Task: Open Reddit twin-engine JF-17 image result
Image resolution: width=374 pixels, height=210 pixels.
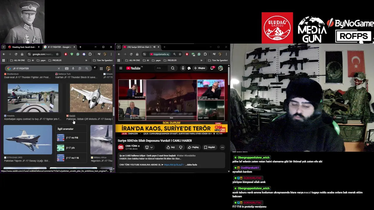Action: pos(91,98)
